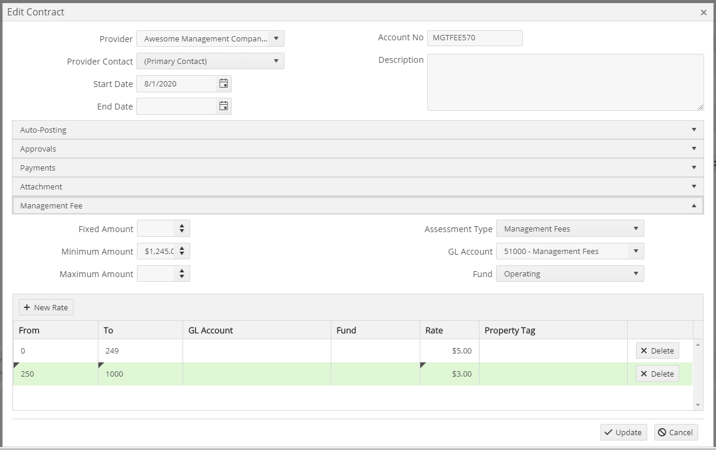Screen dimensions: 716x450
Task: Select the Rate cell showing $3.00
Action: (449, 374)
